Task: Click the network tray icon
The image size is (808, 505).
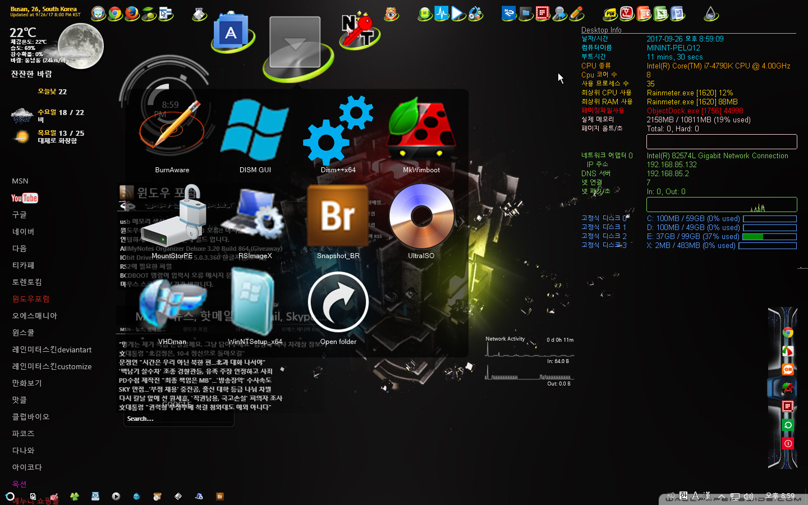Action: pos(734,496)
